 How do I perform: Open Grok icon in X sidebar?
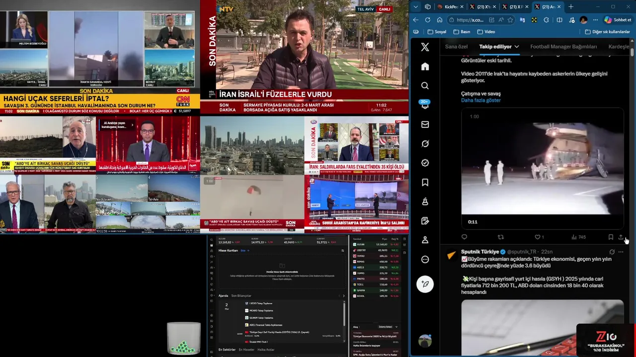pos(425,144)
